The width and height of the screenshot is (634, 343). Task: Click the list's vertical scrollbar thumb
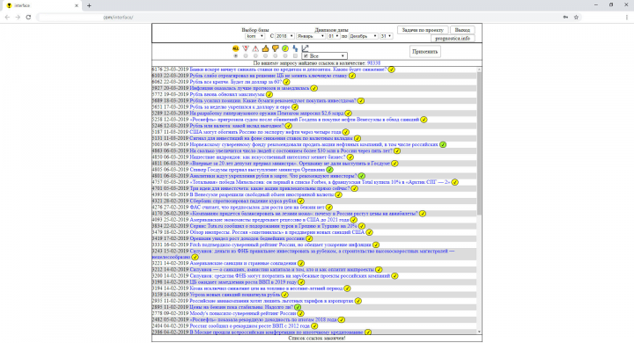pos(479,143)
